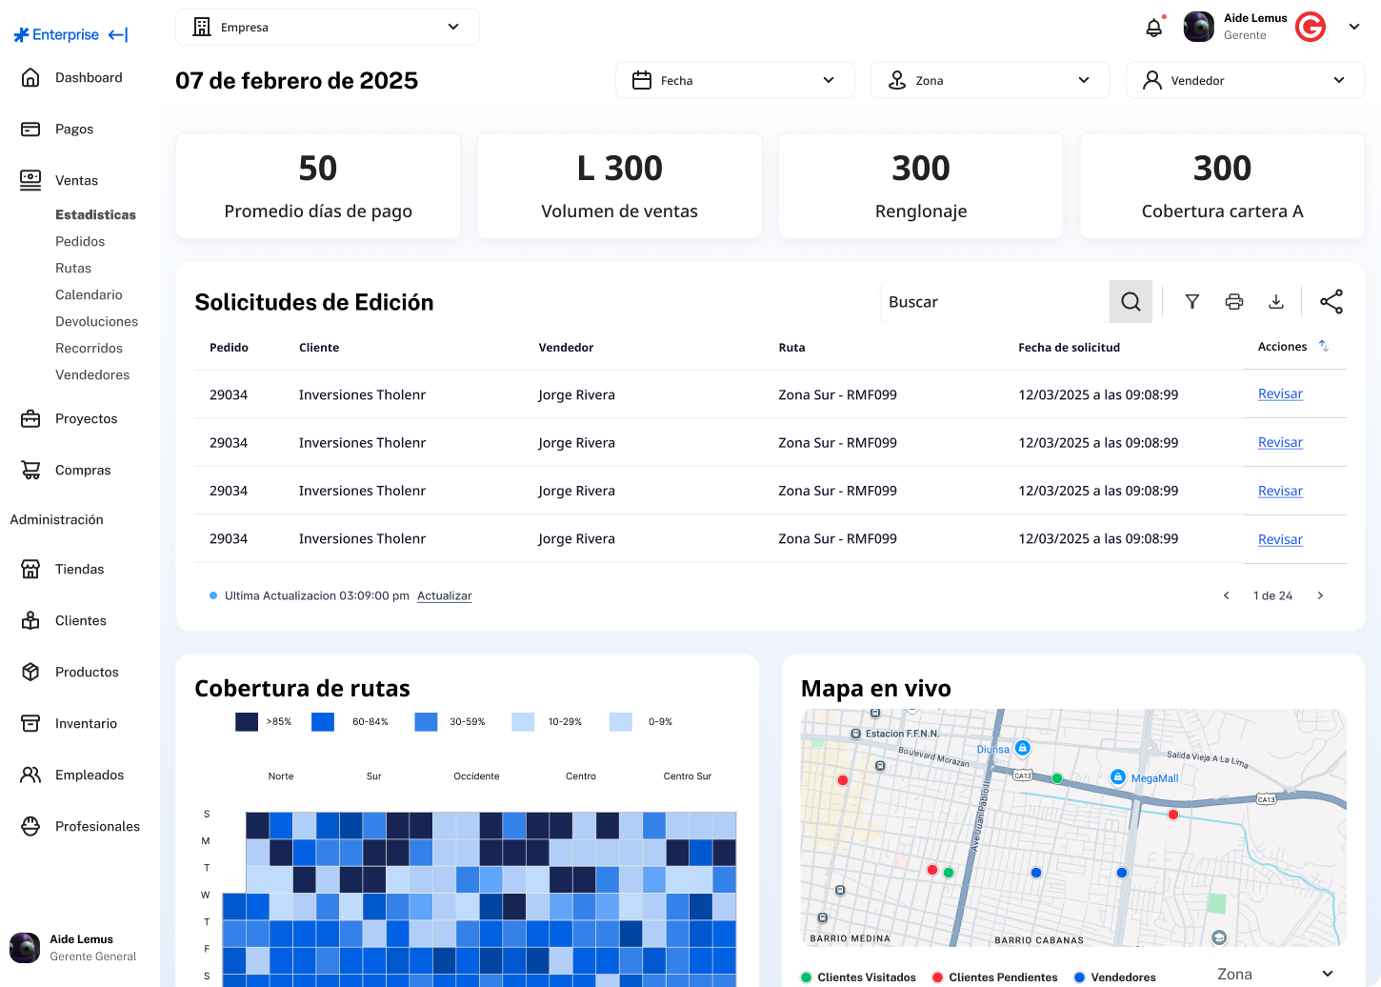This screenshot has width=1381, height=987.
Task: Click Revisar link in the first row
Action: click(1280, 394)
